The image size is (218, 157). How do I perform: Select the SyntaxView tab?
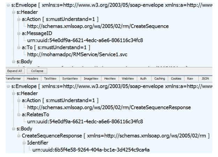click(70, 79)
